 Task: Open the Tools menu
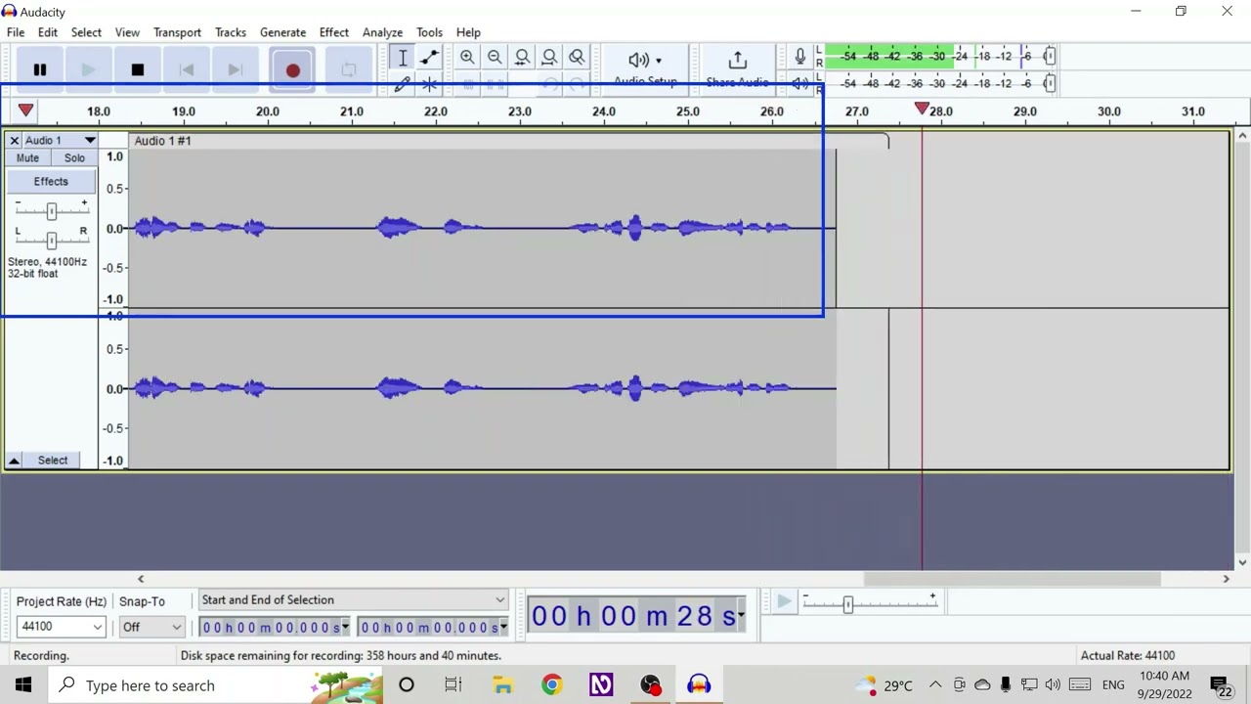(x=429, y=32)
